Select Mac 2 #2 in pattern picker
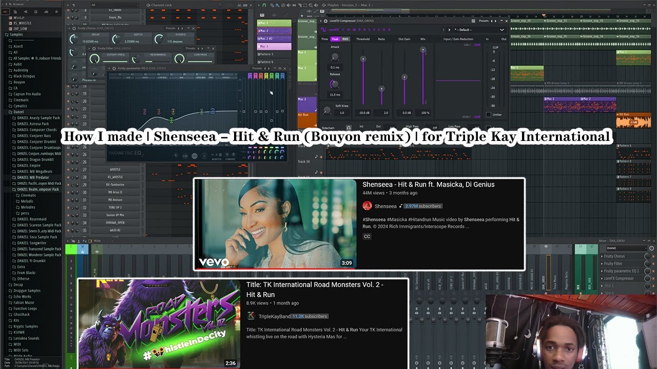The height and width of the screenshot is (369, 657). tap(274, 39)
